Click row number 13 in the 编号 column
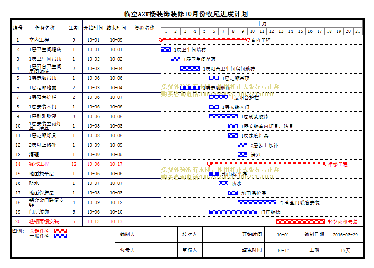This screenshot has height=268, width=374. (x=18, y=155)
